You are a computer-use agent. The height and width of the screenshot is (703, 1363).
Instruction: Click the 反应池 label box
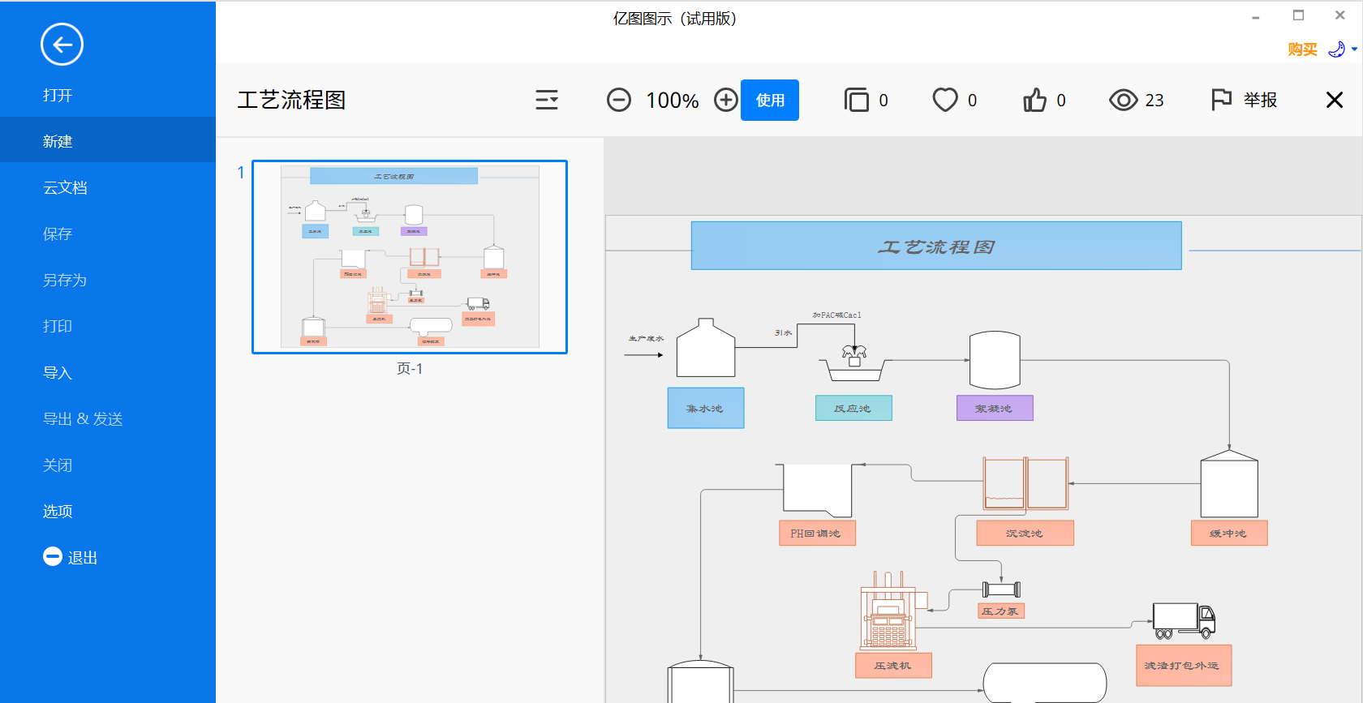[x=853, y=408]
